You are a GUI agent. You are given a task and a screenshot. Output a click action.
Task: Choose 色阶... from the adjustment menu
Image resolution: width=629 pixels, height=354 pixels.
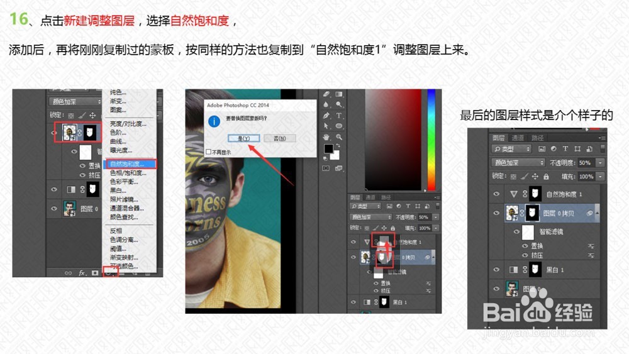[x=118, y=132]
